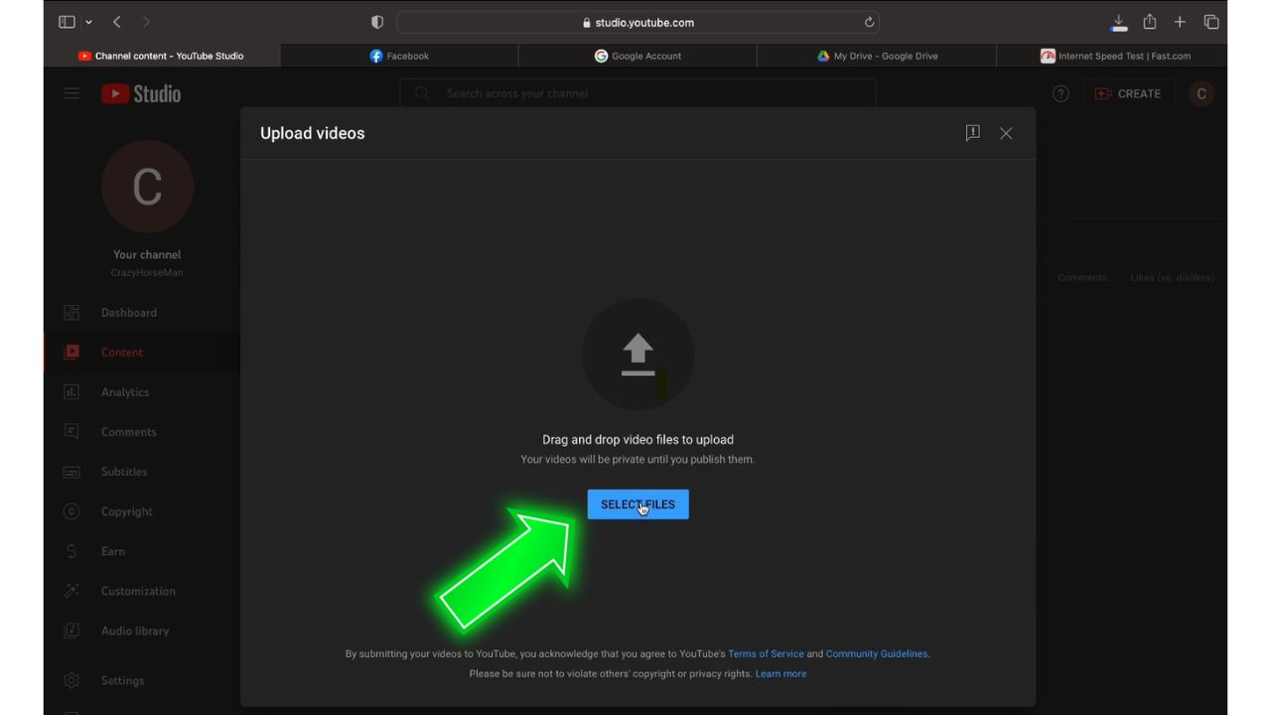Open the Community Guidelines link
The width and height of the screenshot is (1271, 715).
[x=877, y=653]
